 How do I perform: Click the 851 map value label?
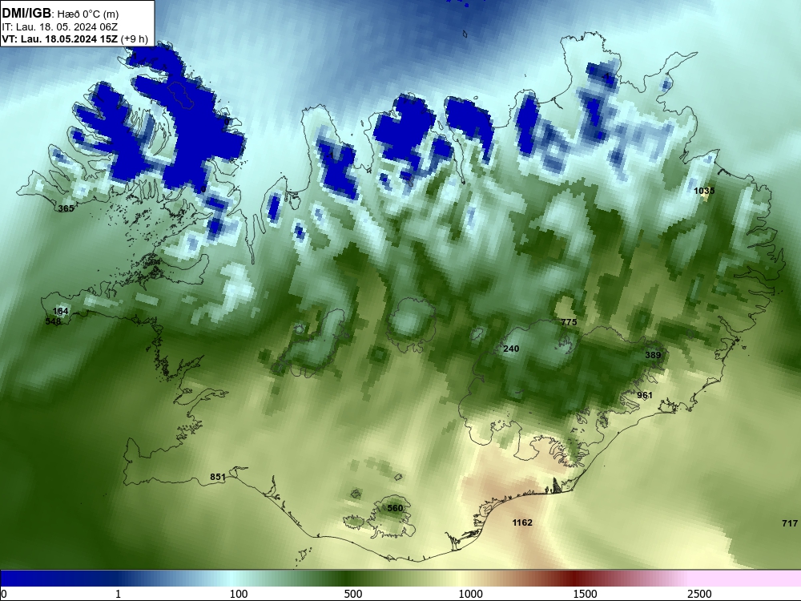(218, 477)
